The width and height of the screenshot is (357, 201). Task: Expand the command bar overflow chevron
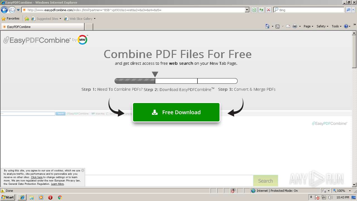click(x=354, y=25)
